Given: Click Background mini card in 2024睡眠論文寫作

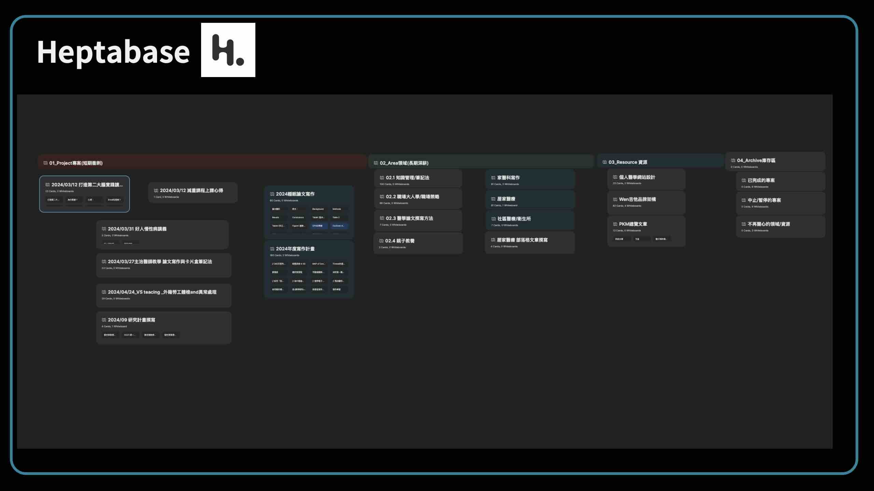Looking at the screenshot, I should click(319, 209).
